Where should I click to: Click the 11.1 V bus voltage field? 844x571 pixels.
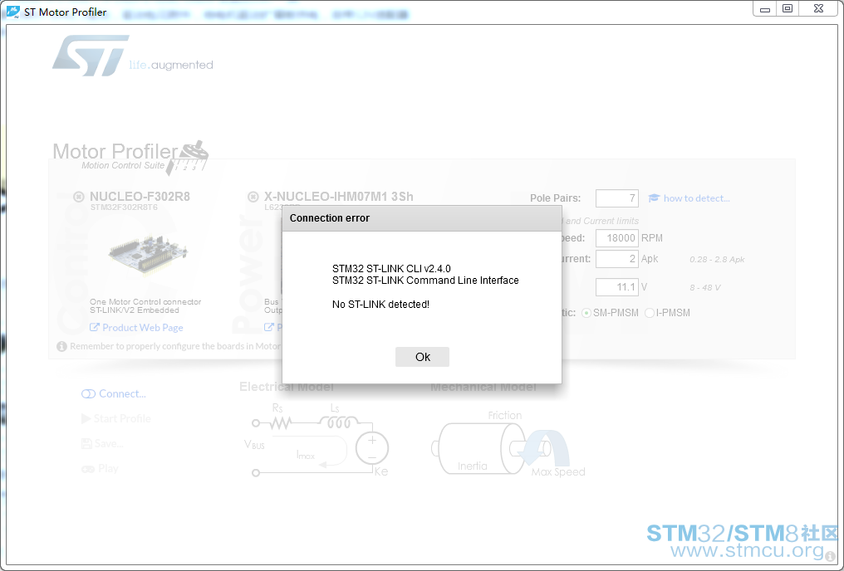[x=617, y=287]
